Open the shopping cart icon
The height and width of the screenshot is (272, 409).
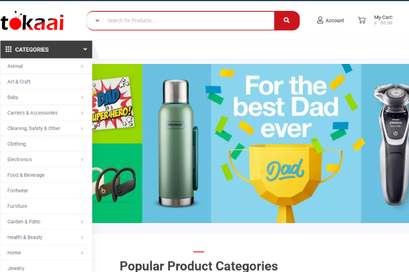pyautogui.click(x=362, y=20)
